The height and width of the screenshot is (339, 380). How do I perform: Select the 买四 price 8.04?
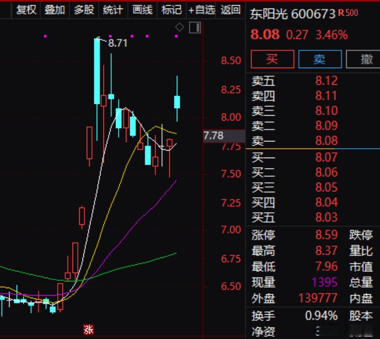click(x=327, y=202)
